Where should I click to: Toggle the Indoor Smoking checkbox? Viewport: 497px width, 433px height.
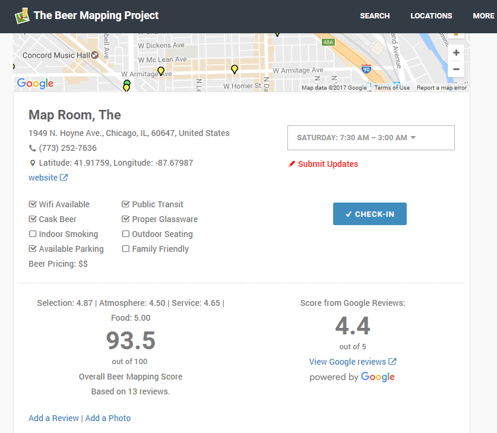tap(33, 234)
